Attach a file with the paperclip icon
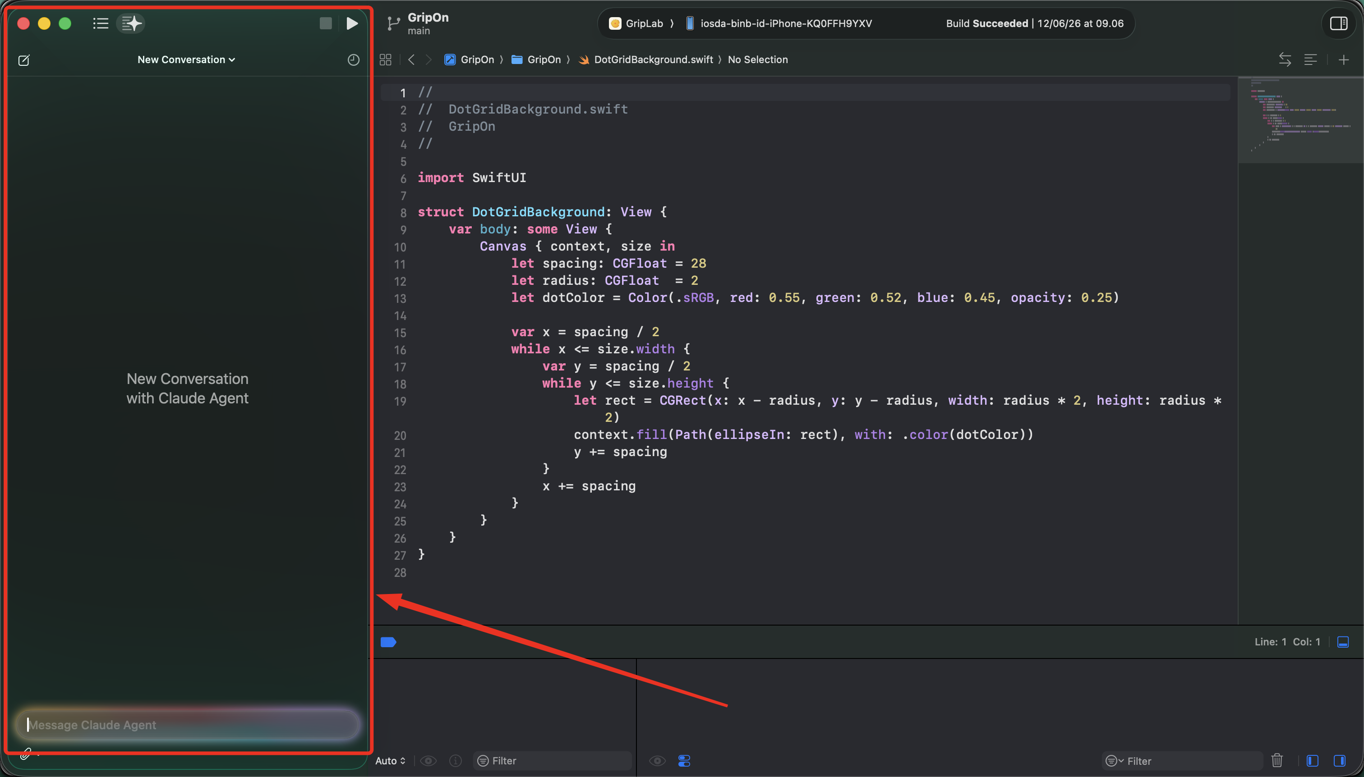Screen dimensions: 1364x777 [26, 754]
